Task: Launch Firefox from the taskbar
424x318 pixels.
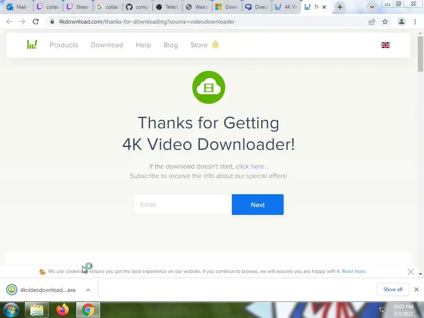Action: [63, 310]
